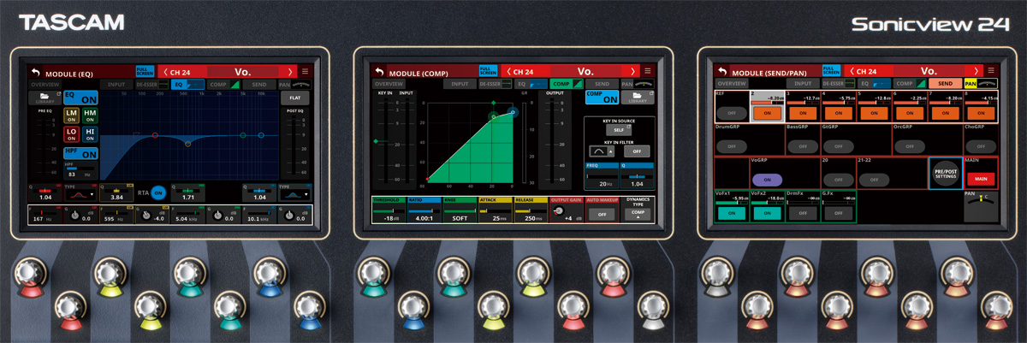
Task: Select the red low band point on EQ graph
Action: [x=155, y=135]
